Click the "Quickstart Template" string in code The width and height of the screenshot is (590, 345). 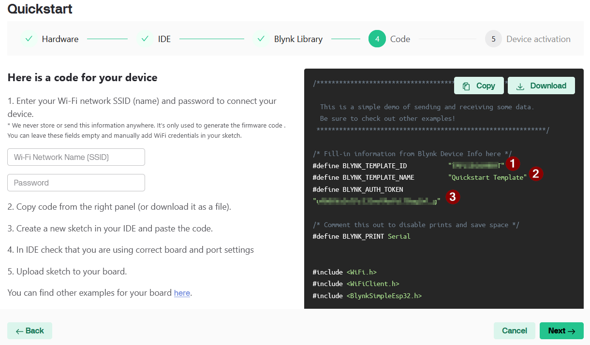[x=487, y=177]
